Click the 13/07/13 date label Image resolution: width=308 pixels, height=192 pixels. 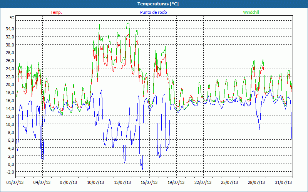click(x=122, y=183)
